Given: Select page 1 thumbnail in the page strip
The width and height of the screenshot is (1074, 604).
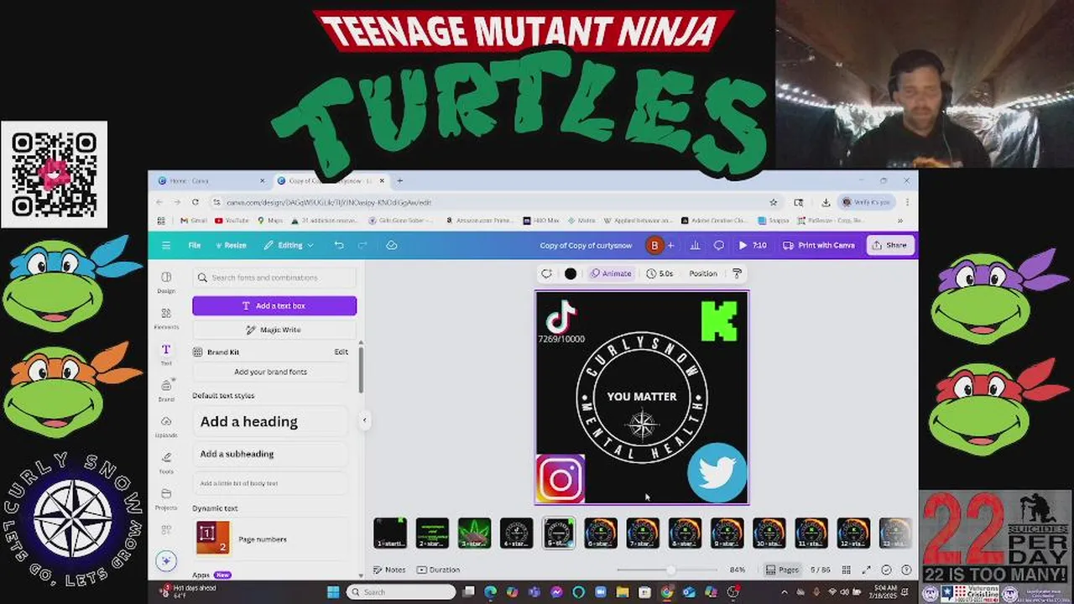Looking at the screenshot, I should coord(390,534).
